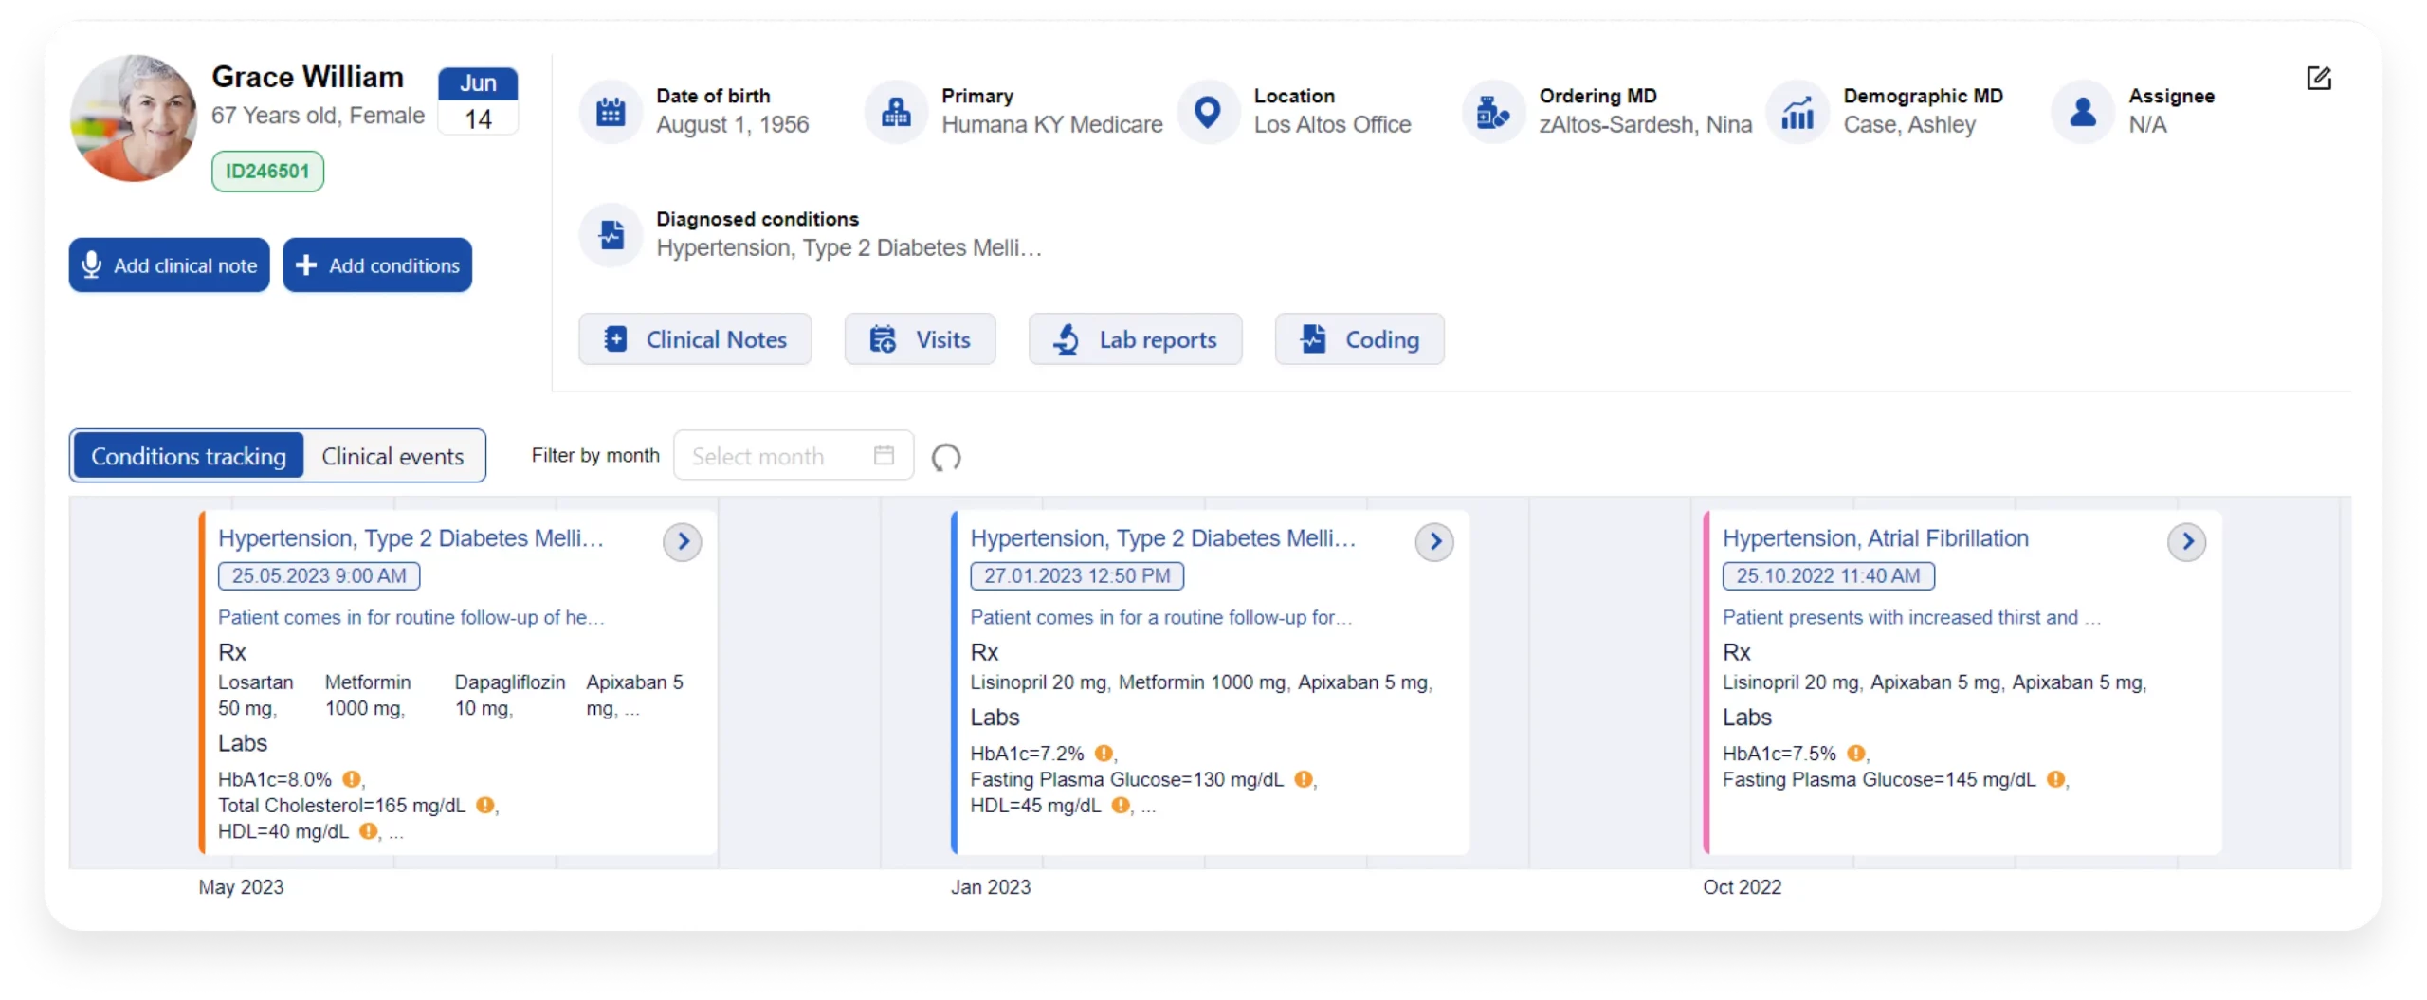Click the Ordering MD medication icon
Image resolution: width=2427 pixels, height=1000 pixels.
point(1492,112)
